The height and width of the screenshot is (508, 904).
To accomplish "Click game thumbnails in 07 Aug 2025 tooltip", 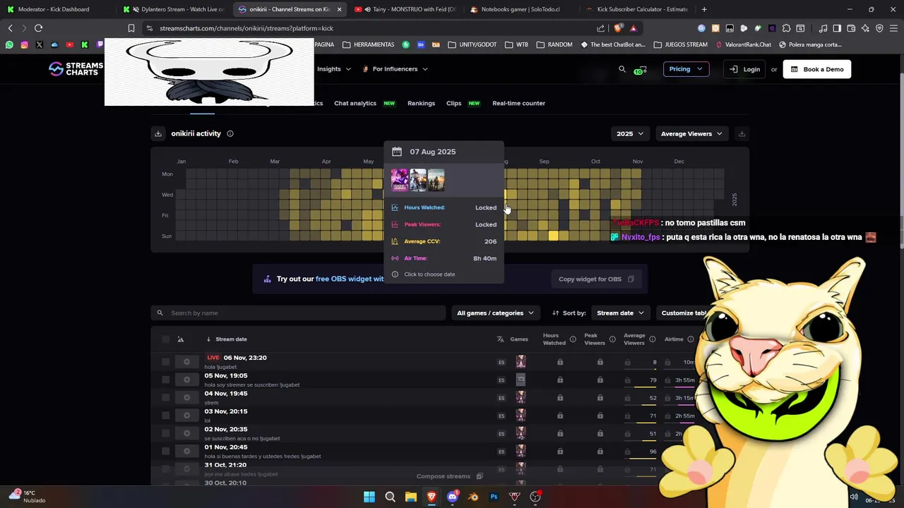I will tap(418, 180).
